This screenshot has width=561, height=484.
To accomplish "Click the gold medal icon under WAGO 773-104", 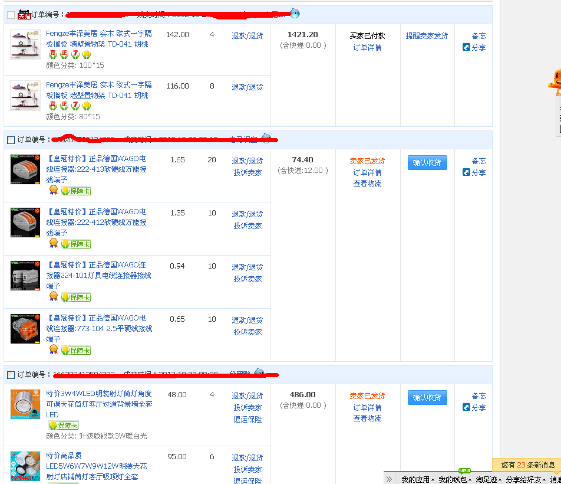I will coord(53,349).
